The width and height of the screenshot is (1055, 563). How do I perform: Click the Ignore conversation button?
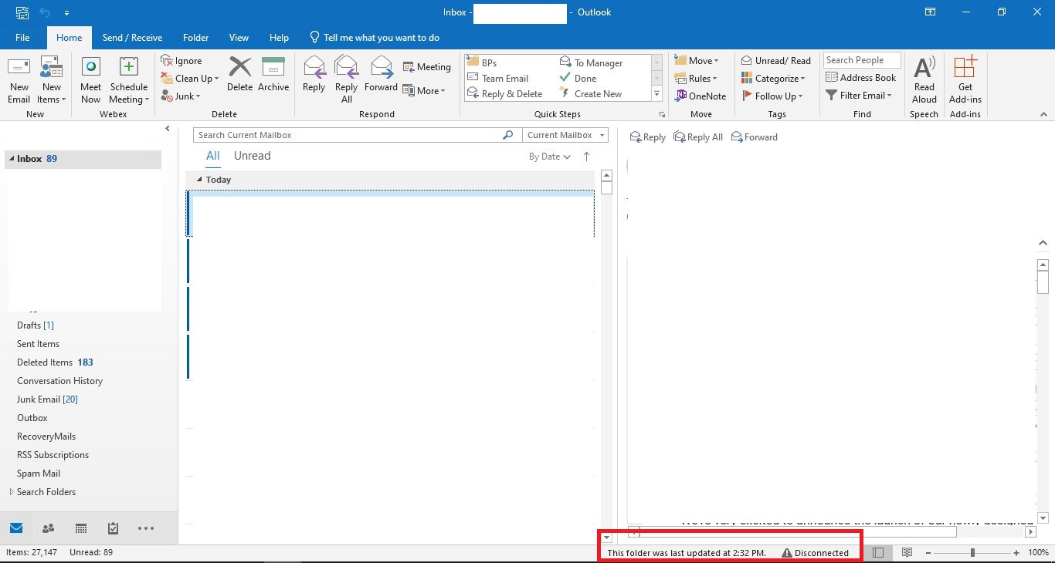pos(181,61)
